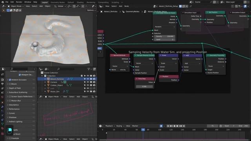Open Scale mode dropdown in Scale node

[168, 63]
